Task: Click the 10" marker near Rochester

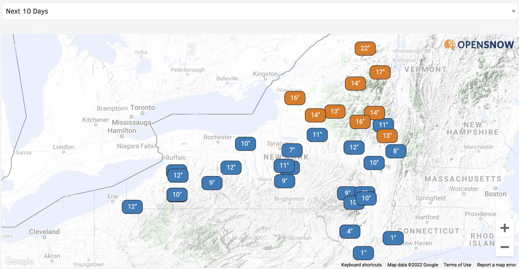Action: pyautogui.click(x=246, y=144)
